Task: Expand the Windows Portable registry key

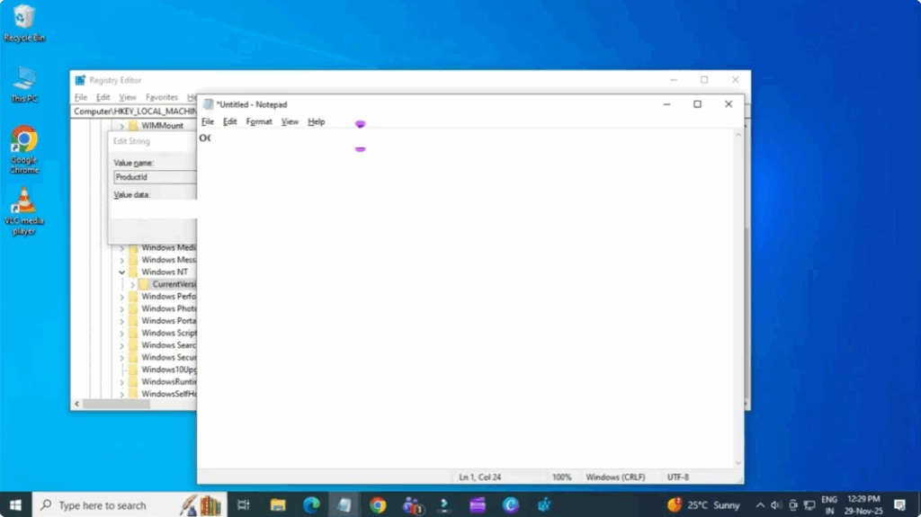Action: tap(121, 321)
